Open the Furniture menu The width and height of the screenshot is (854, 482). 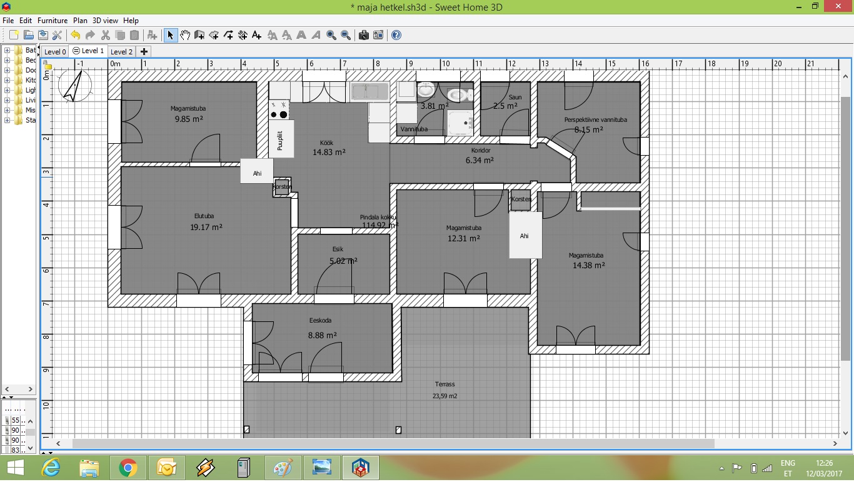(53, 21)
